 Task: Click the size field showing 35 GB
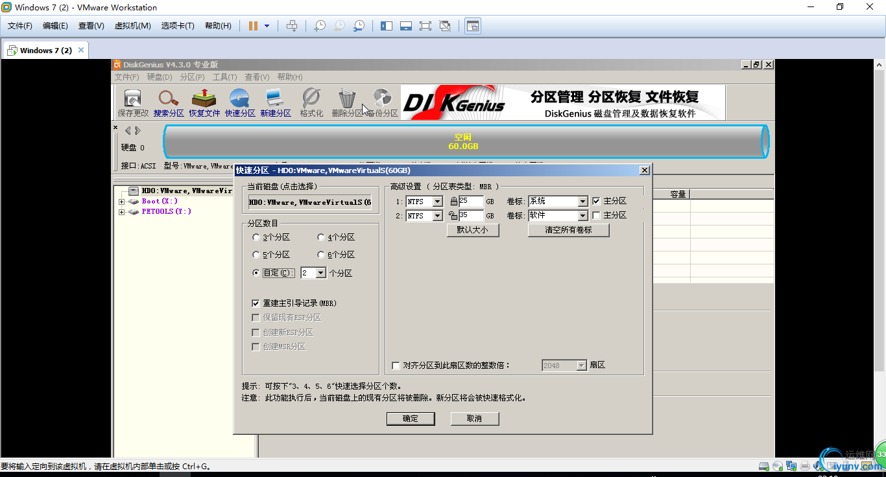tap(471, 216)
